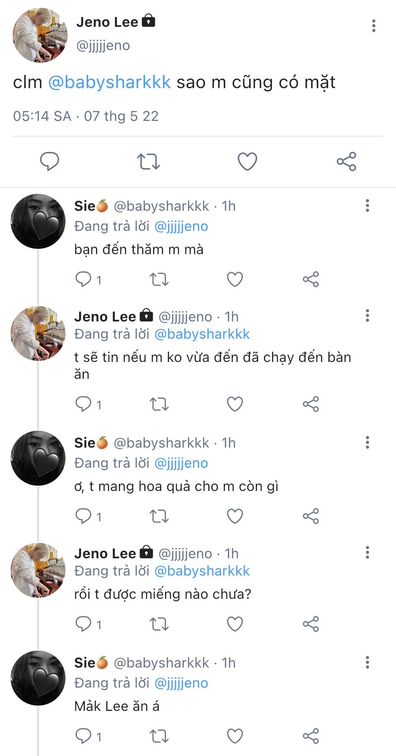Screen dimensions: 396x756
Task: Open Jeno Lee's profile picture at top
Action: pyautogui.click(x=40, y=35)
